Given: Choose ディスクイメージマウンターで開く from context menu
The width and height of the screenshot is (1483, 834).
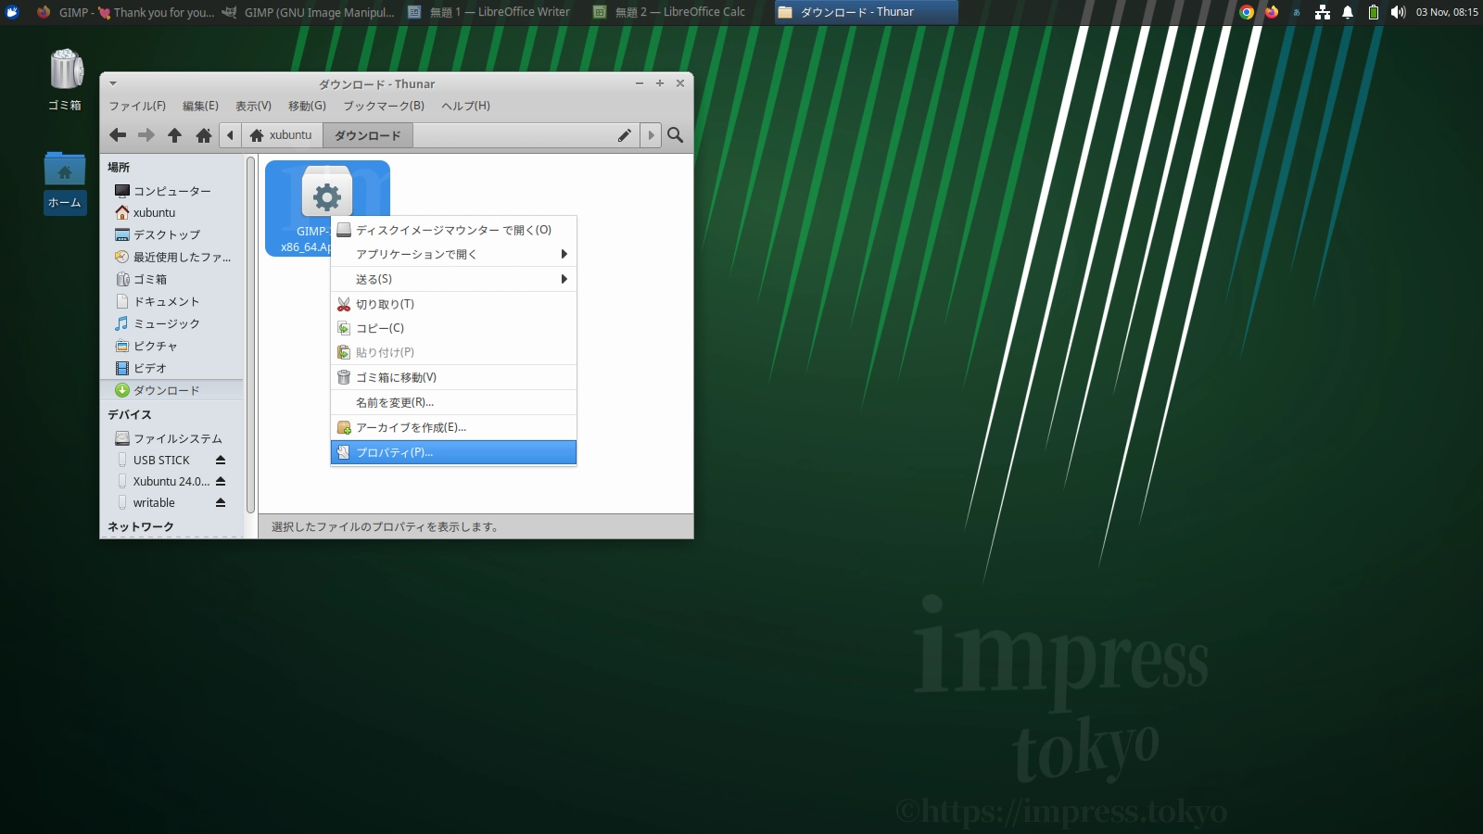Looking at the screenshot, I should coord(453,230).
